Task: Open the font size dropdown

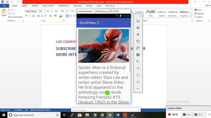Action: 45,11
